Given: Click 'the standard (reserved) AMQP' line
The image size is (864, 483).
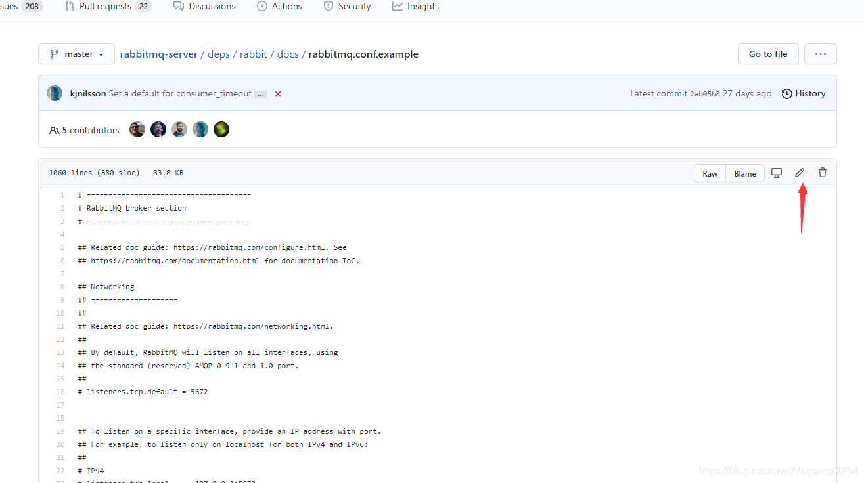Looking at the screenshot, I should [x=188, y=366].
